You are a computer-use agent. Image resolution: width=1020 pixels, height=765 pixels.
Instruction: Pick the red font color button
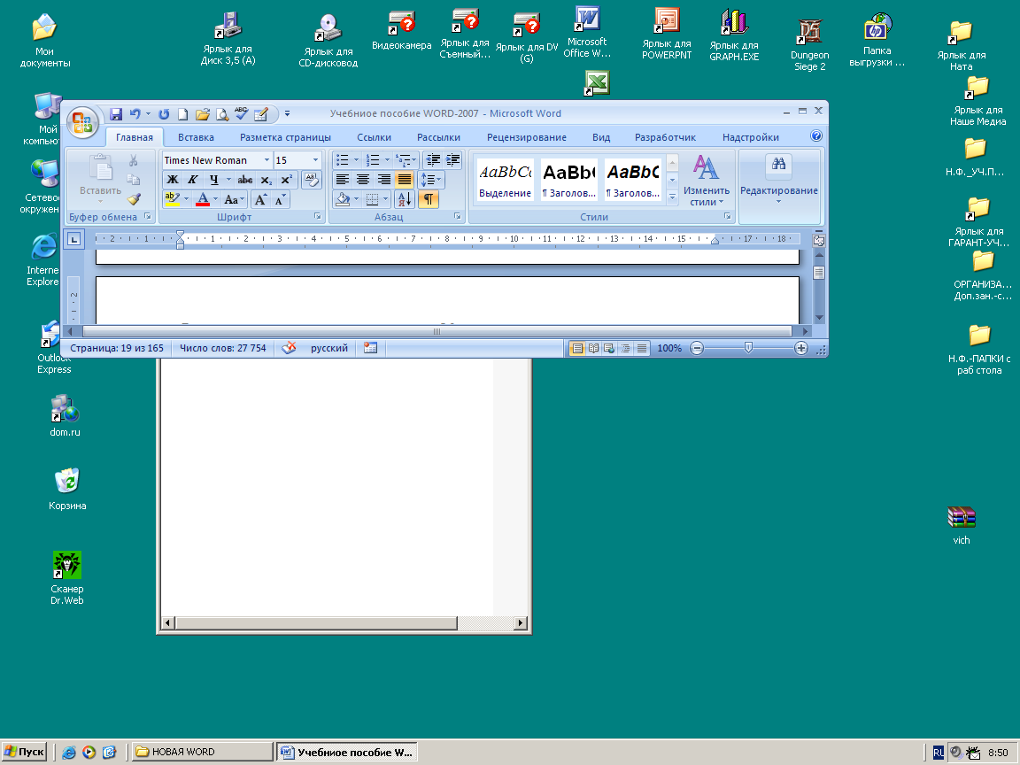pos(202,200)
